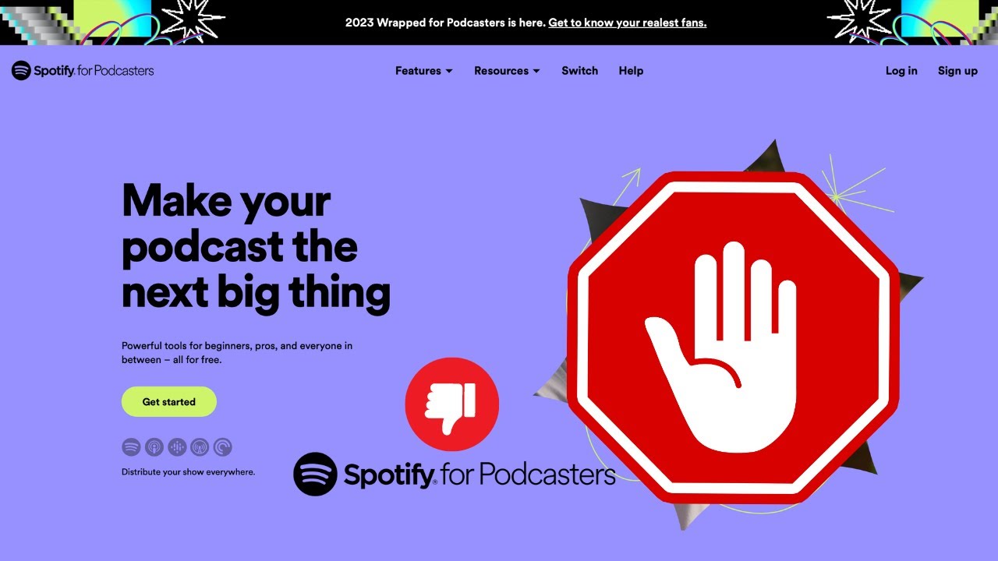Click the 'Distribute your show everywhere.' text
The height and width of the screenshot is (561, 998).
click(x=188, y=471)
